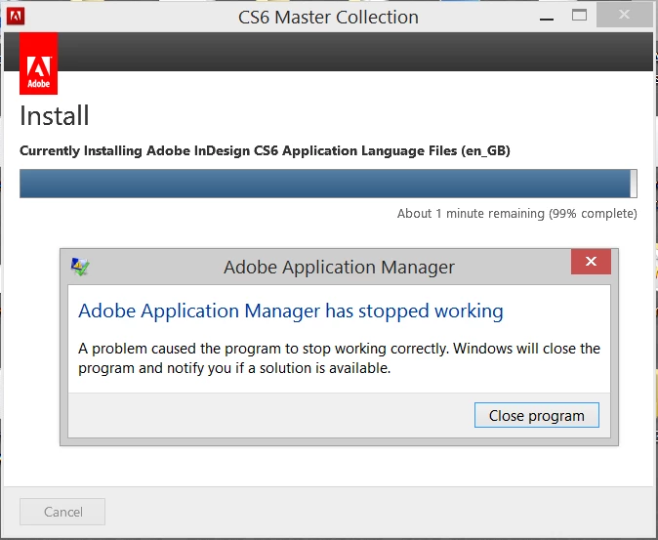Click the red Adobe logo badge
This screenshot has width=658, height=540.
(x=39, y=63)
